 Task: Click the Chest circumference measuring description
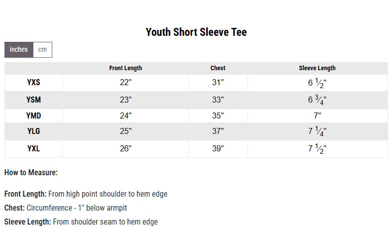point(66,208)
